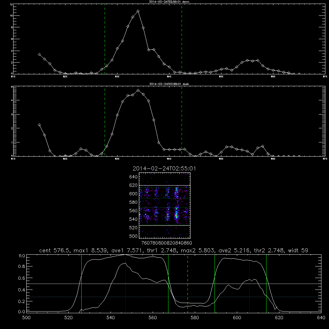Click the 'ave2 5.216' value in stats line
Image resolution: width=329 pixels, height=329 pixels.
pos(235,250)
